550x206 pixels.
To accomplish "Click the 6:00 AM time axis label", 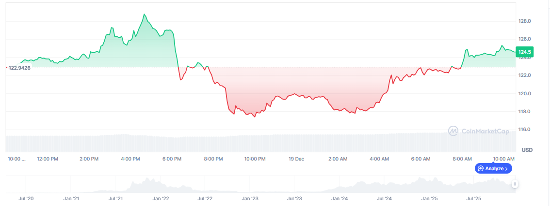I will pyautogui.click(x=421, y=159).
